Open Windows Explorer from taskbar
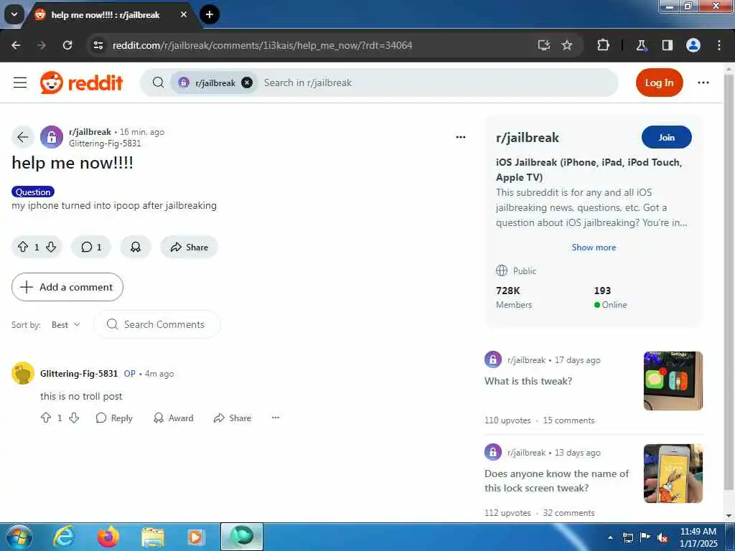Image resolution: width=735 pixels, height=551 pixels. pos(153,537)
